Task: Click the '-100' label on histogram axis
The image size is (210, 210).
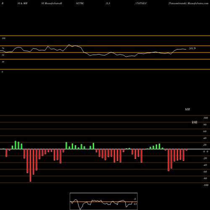Action: (206, 185)
